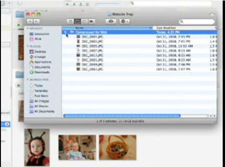Click the Quick Look eye button
The image size is (225, 167).
pos(111,21)
